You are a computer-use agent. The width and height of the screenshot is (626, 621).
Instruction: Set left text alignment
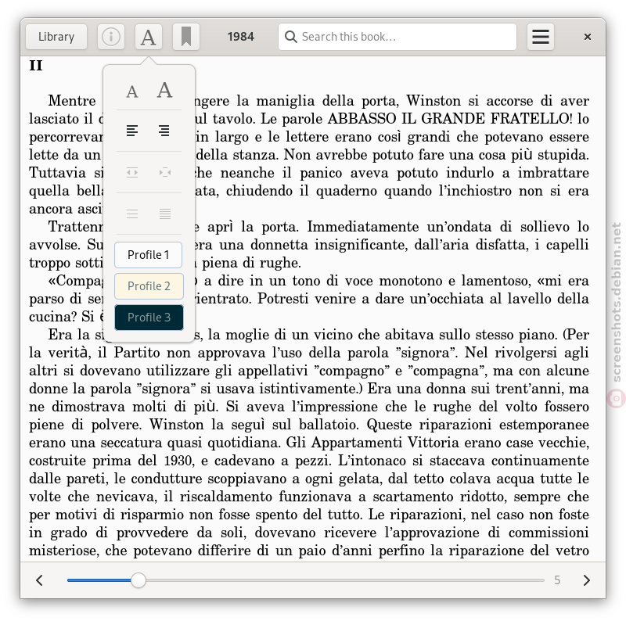coord(132,131)
